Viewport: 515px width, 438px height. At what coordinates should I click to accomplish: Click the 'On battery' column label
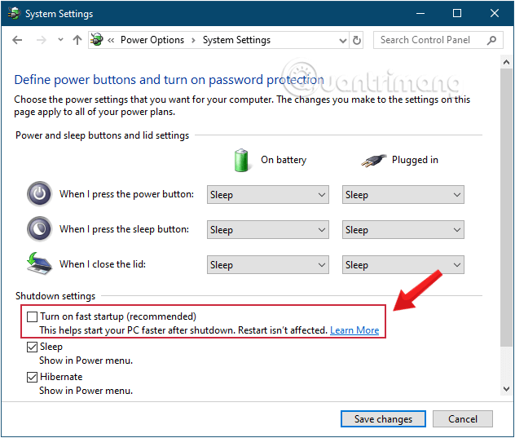click(284, 160)
